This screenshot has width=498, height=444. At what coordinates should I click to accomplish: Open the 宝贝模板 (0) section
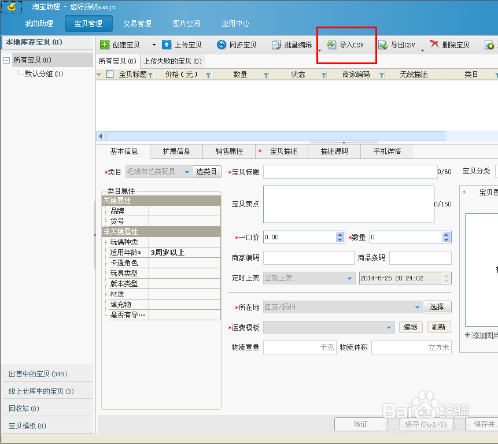click(x=48, y=425)
